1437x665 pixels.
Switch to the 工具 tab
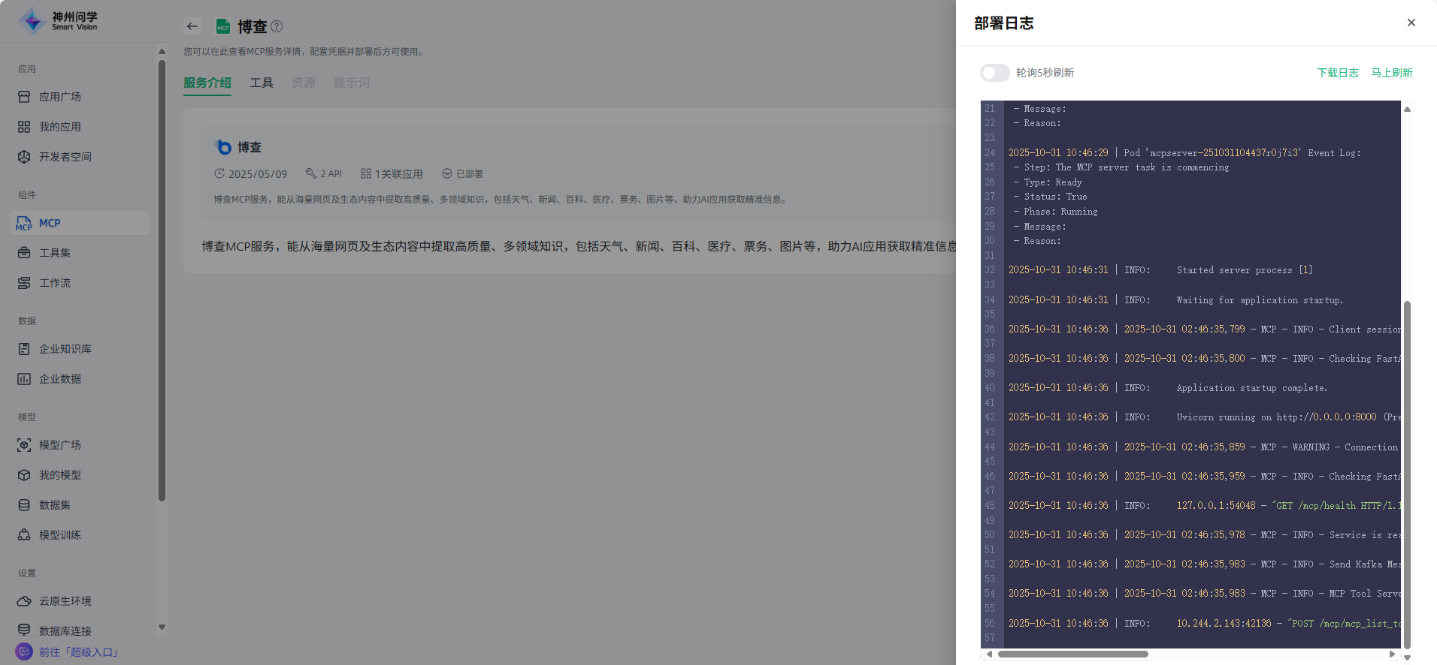point(261,83)
